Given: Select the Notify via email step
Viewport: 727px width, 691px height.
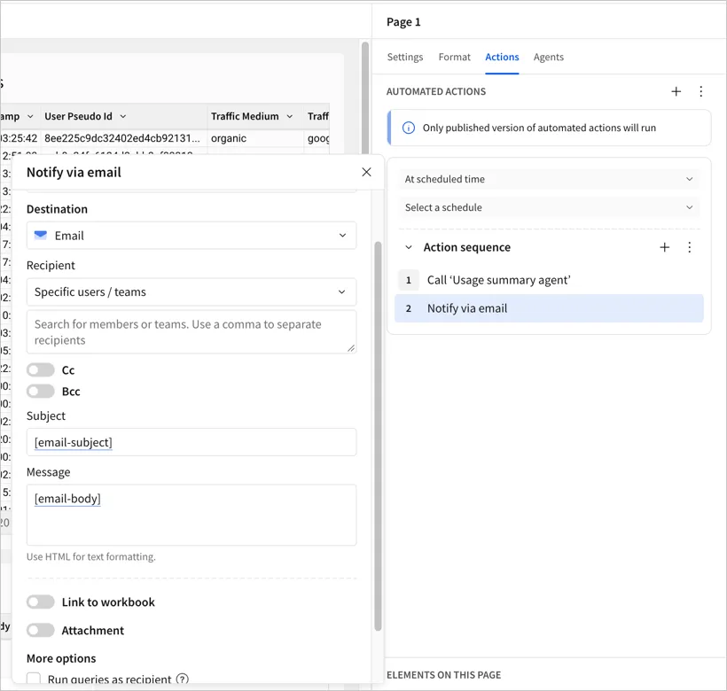Looking at the screenshot, I should (x=549, y=308).
